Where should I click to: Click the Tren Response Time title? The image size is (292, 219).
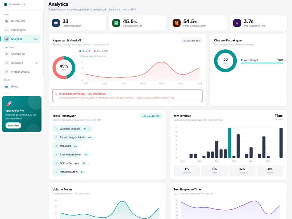pyautogui.click(x=187, y=190)
